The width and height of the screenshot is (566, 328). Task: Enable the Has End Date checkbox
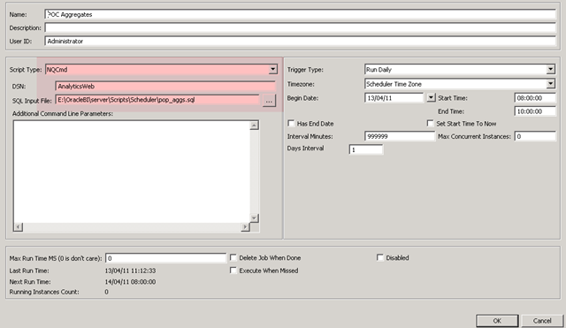[291, 124]
